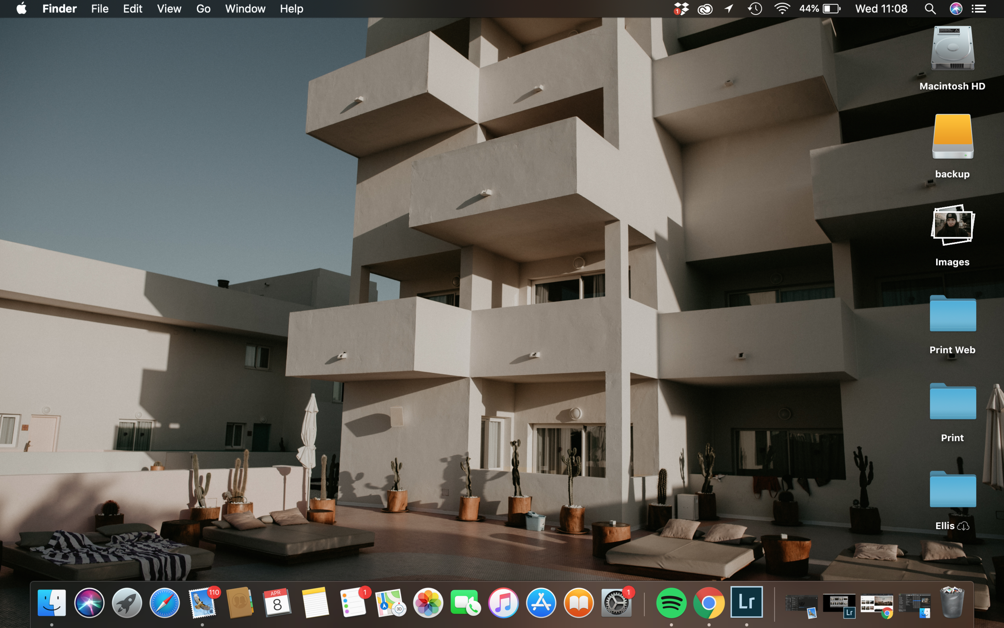Open the Dropbox menu bar icon

(682, 8)
